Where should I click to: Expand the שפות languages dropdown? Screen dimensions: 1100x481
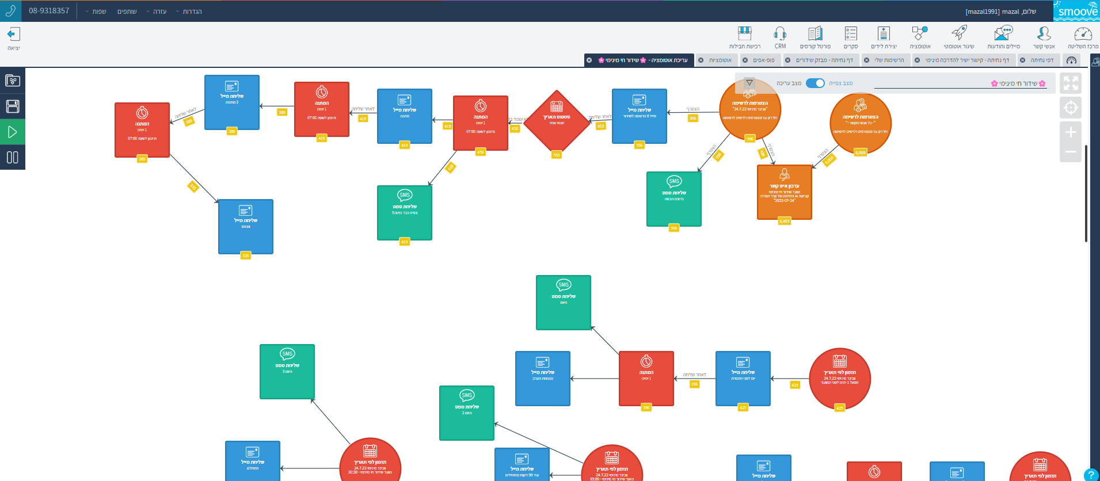pos(96,12)
